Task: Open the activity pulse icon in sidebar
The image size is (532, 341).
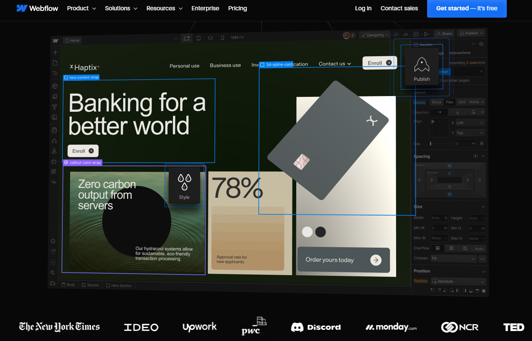Action: [x=54, y=182]
